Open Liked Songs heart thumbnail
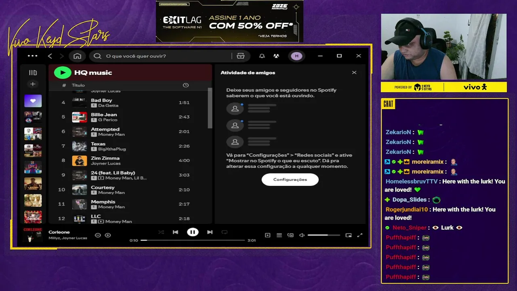Screen dimensions: 517x291 33,101
